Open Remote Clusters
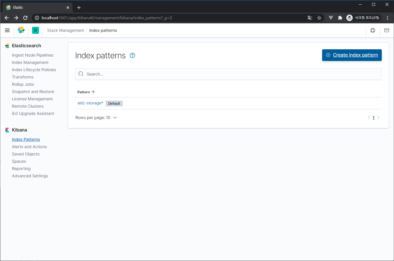This screenshot has width=394, height=261. [x=28, y=106]
